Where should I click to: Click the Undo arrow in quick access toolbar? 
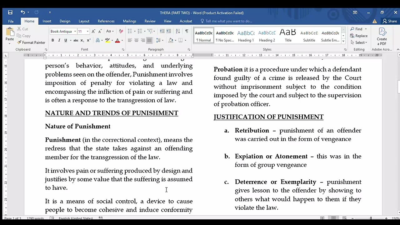tap(22, 12)
